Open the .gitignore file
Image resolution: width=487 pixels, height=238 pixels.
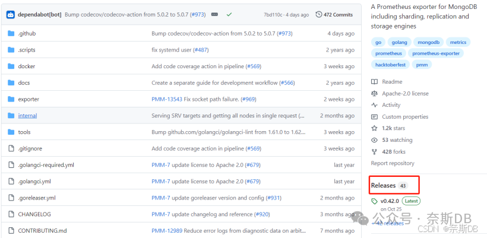pyautogui.click(x=30, y=148)
